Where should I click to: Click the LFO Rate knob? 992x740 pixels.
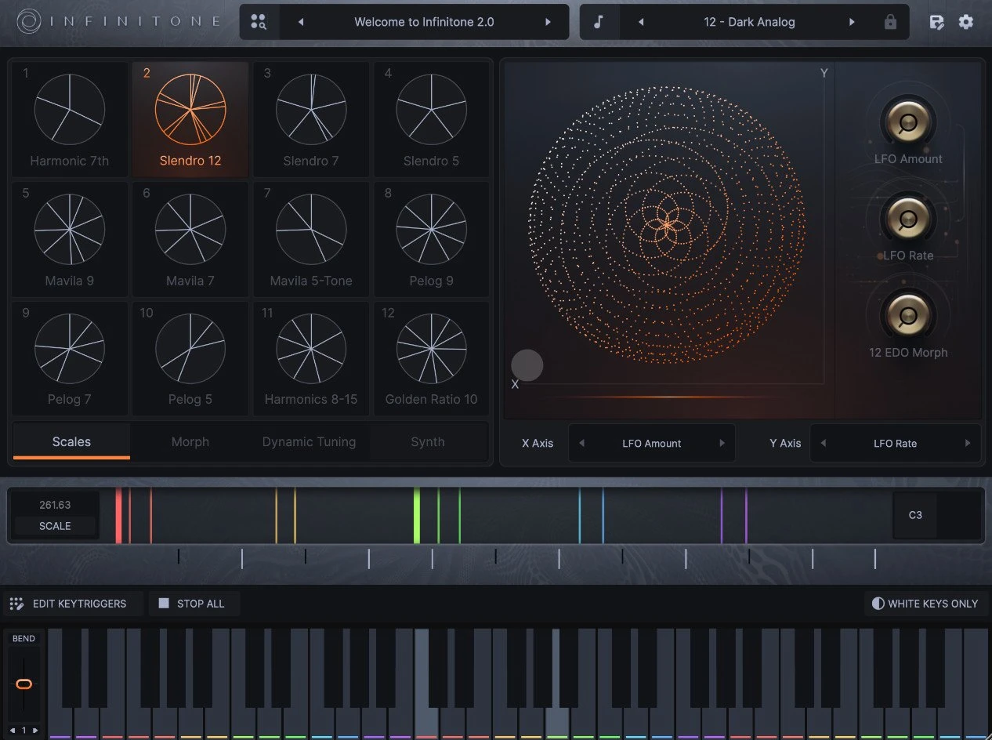click(908, 218)
